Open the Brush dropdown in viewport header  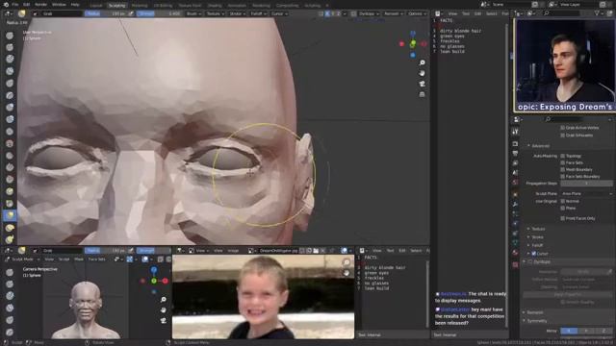[193, 13]
